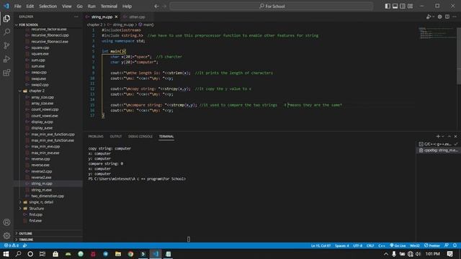
Task: Switch to the PROBLEMS panel tab
Action: point(96,137)
